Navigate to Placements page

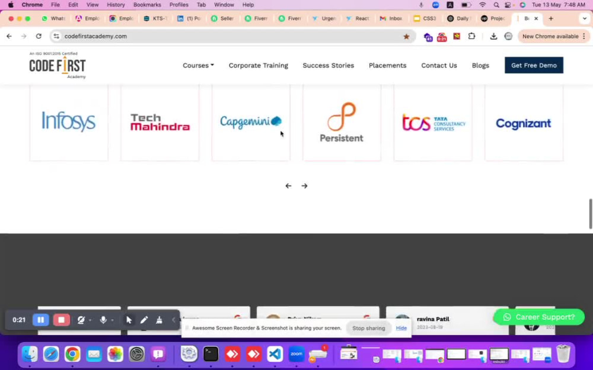pyautogui.click(x=387, y=65)
